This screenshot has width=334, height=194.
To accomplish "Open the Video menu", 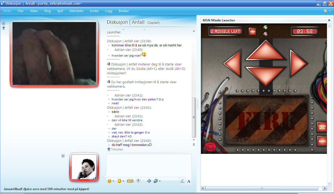I will (34, 11).
